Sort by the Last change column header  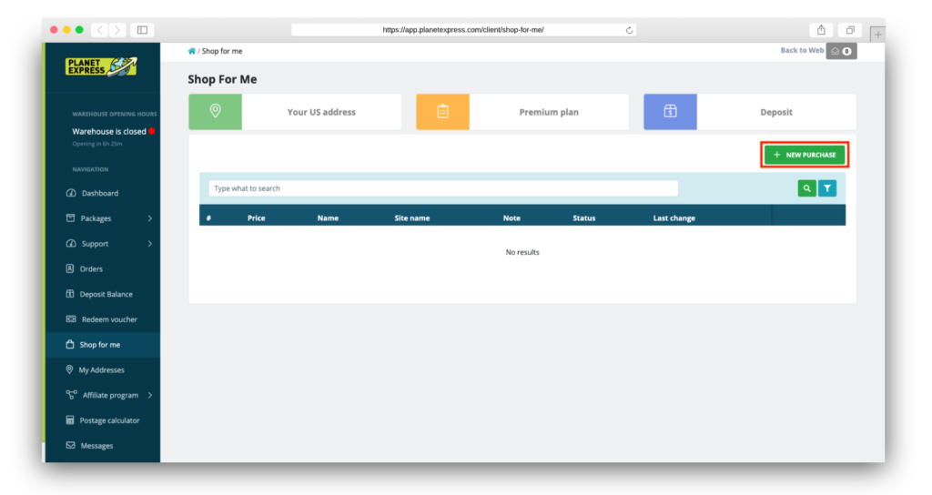point(674,218)
